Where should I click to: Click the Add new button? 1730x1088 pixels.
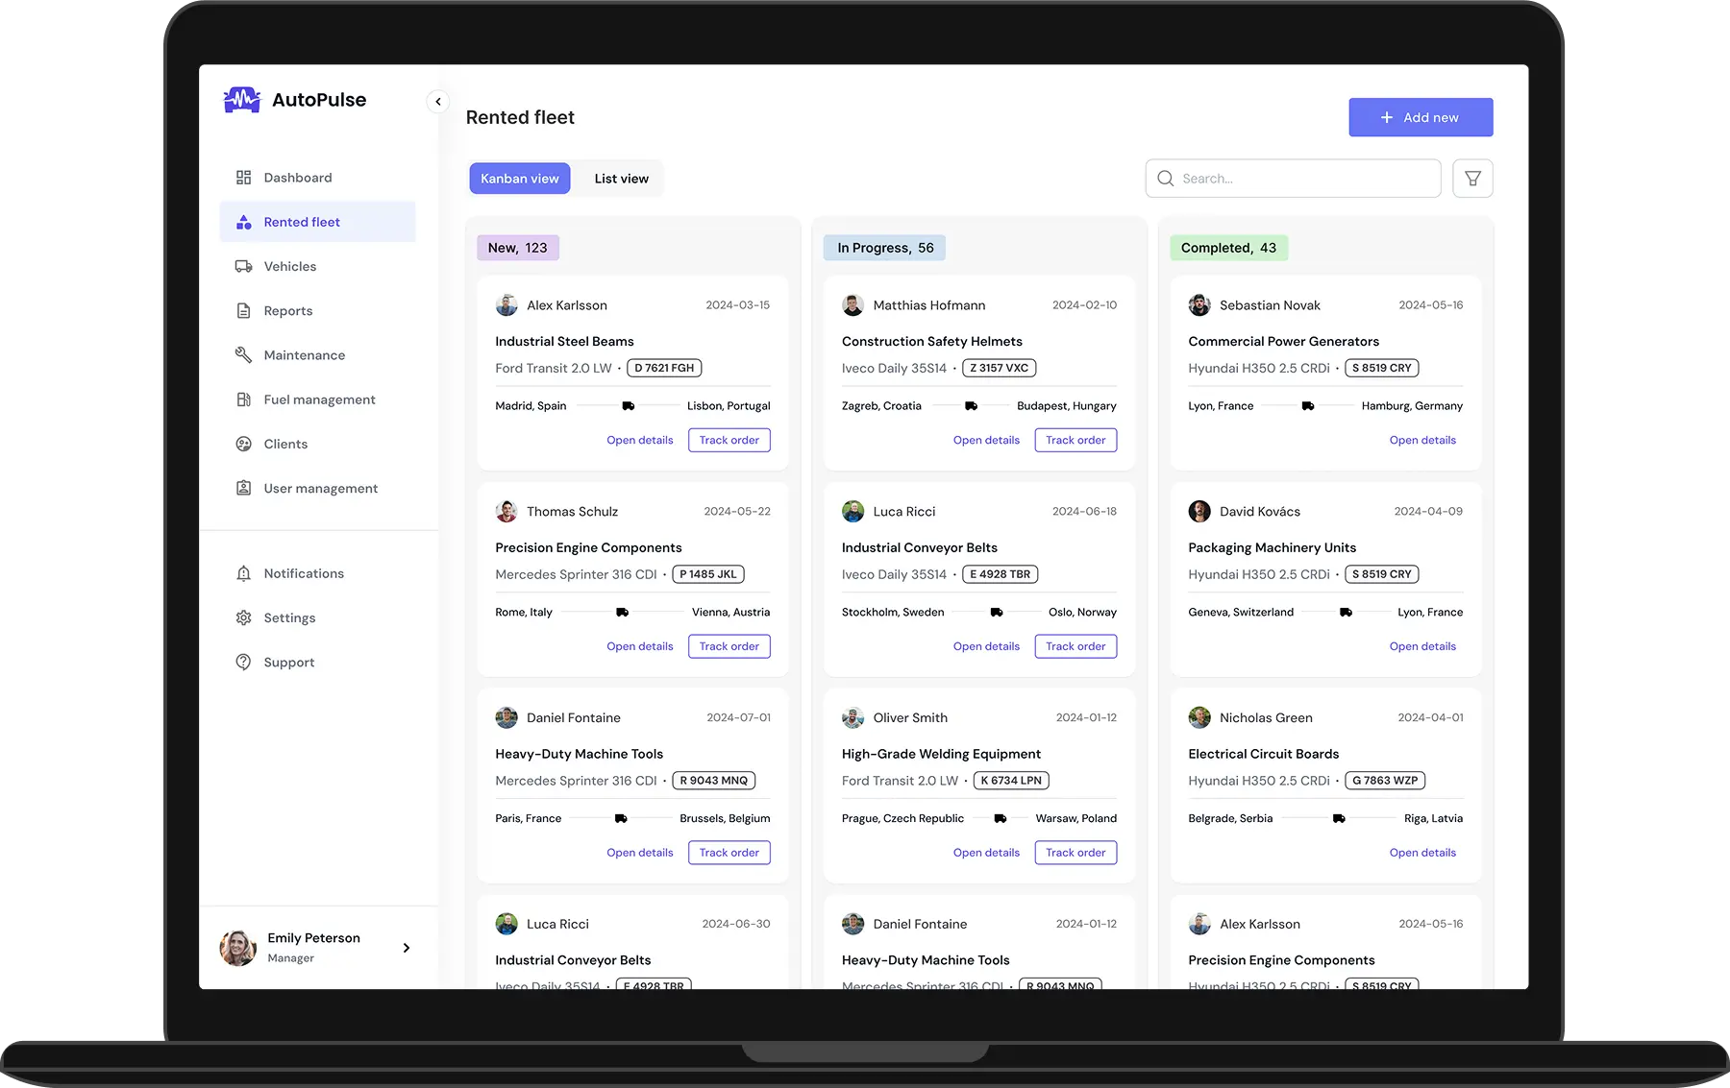1420,117
